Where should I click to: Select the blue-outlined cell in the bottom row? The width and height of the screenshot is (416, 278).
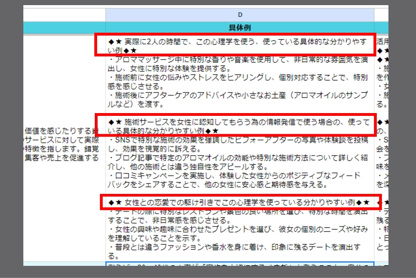[x=240, y=264]
